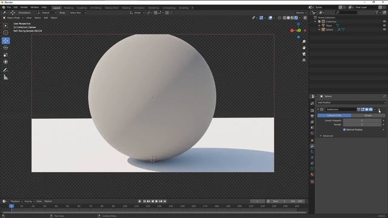
Task: Open the Object Mode dropdown
Action: (13, 18)
